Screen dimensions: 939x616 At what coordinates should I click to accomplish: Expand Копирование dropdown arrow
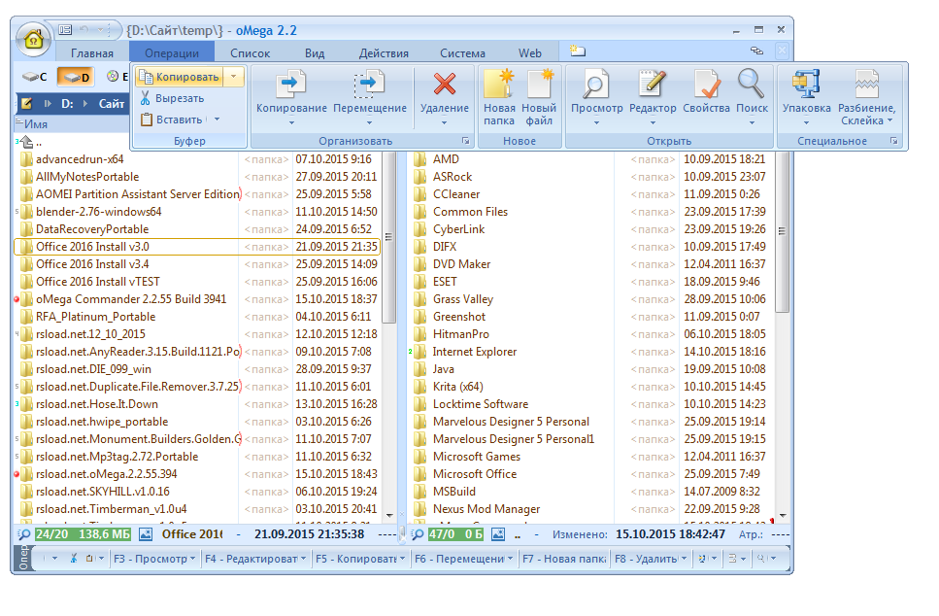291,122
